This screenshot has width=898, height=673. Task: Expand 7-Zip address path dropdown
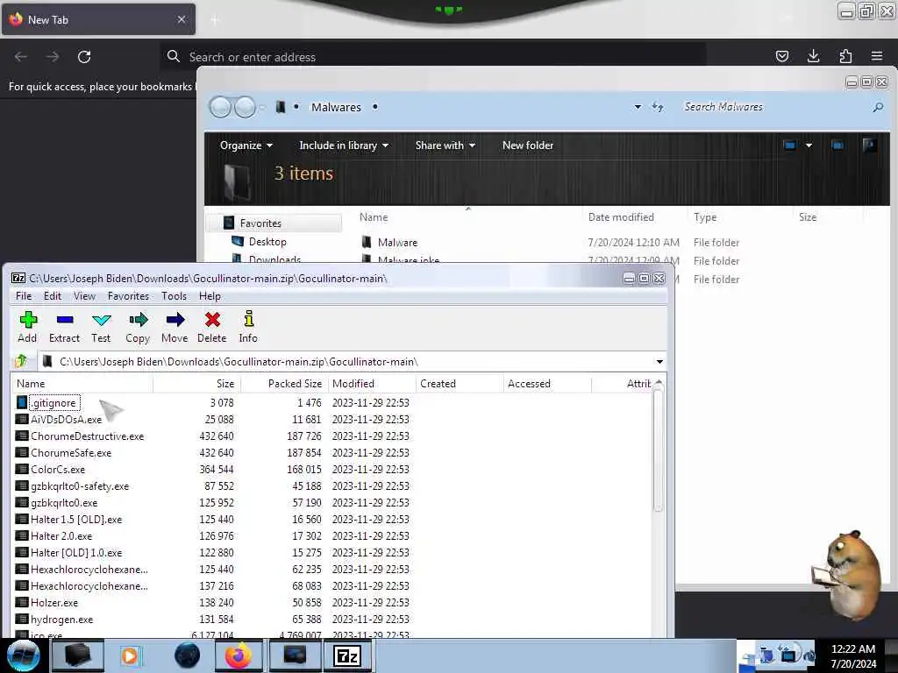click(x=659, y=362)
